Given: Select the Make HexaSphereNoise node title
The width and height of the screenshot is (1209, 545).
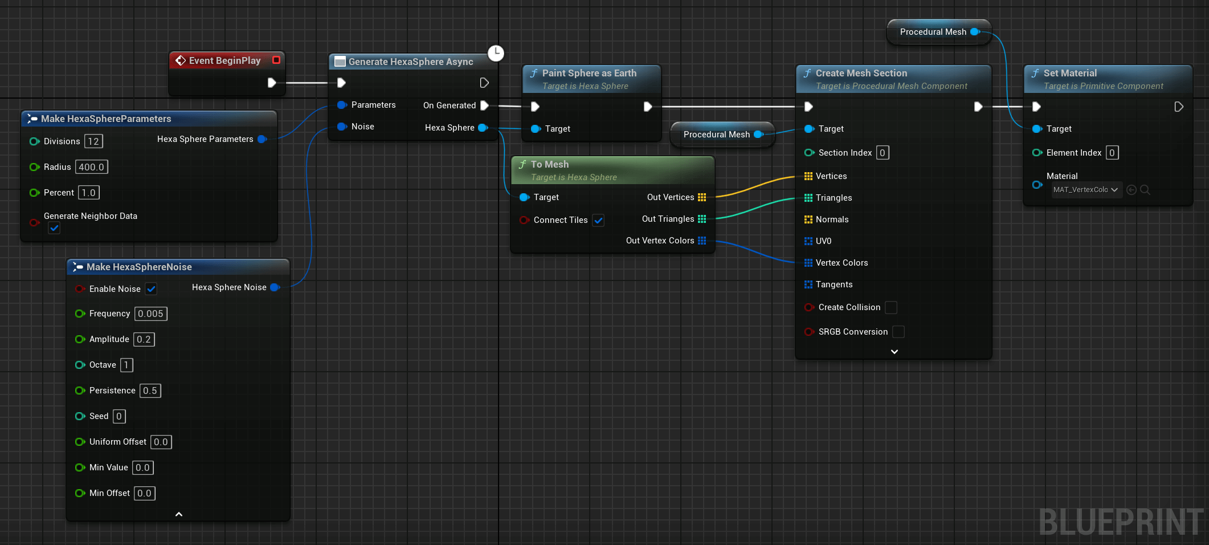Looking at the screenshot, I should point(139,267).
